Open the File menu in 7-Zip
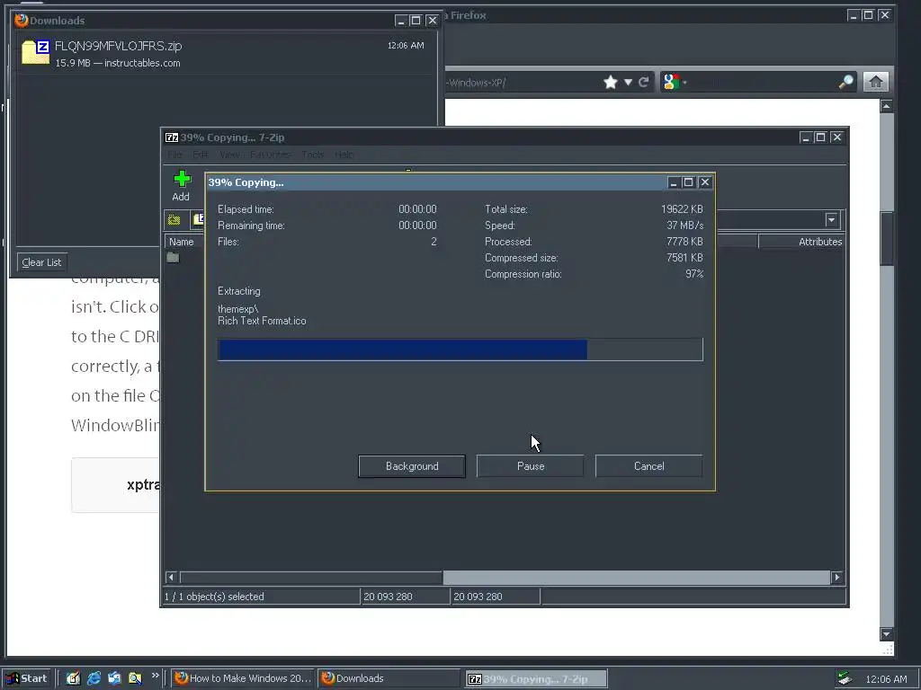 coord(174,155)
